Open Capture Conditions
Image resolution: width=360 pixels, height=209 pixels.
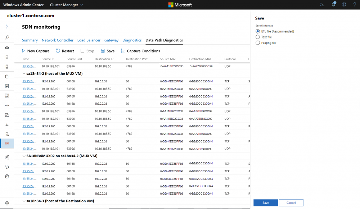[x=140, y=51]
